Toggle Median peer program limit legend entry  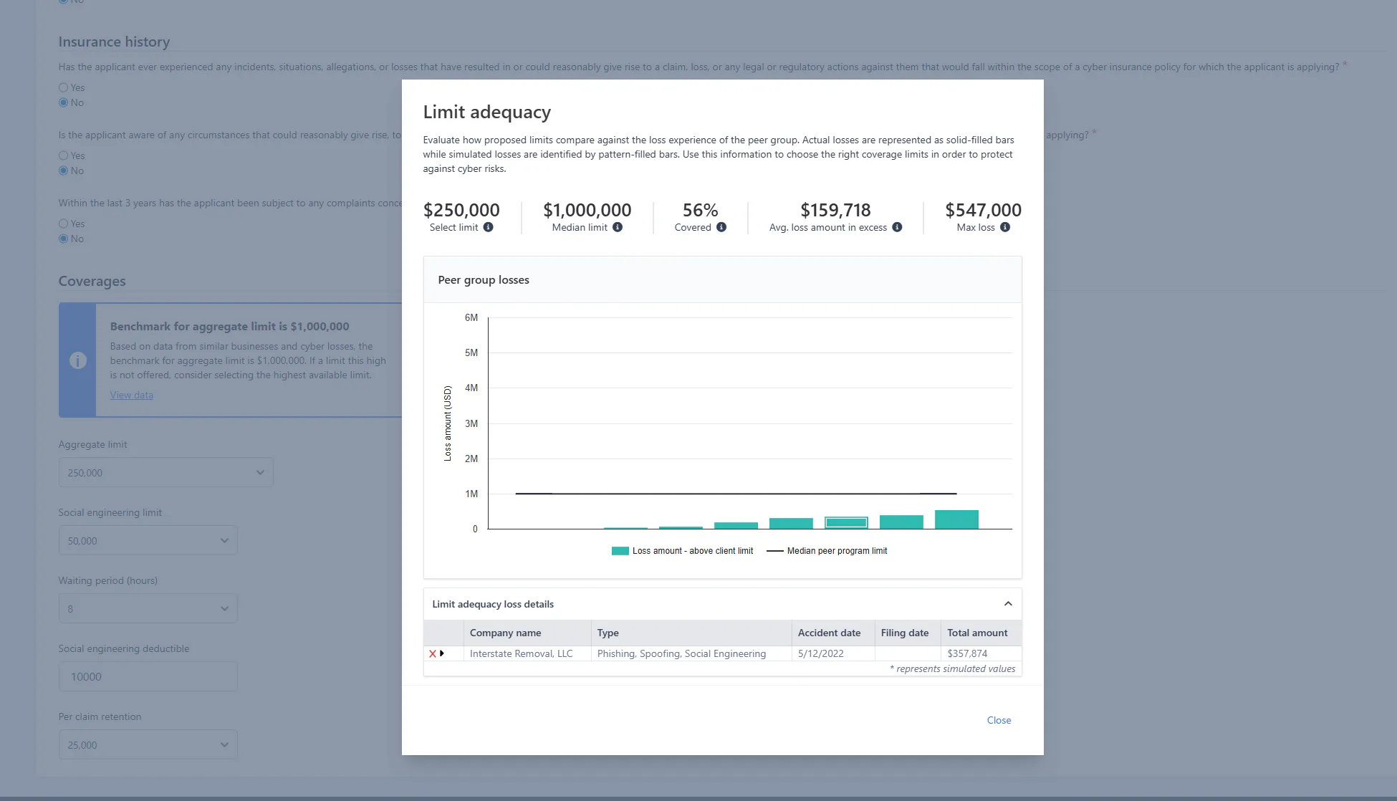827,551
